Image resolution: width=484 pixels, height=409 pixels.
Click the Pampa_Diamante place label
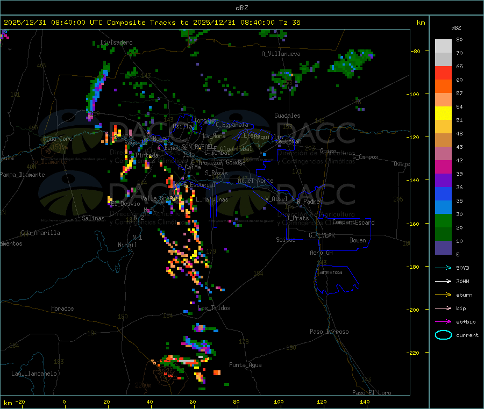(23, 175)
